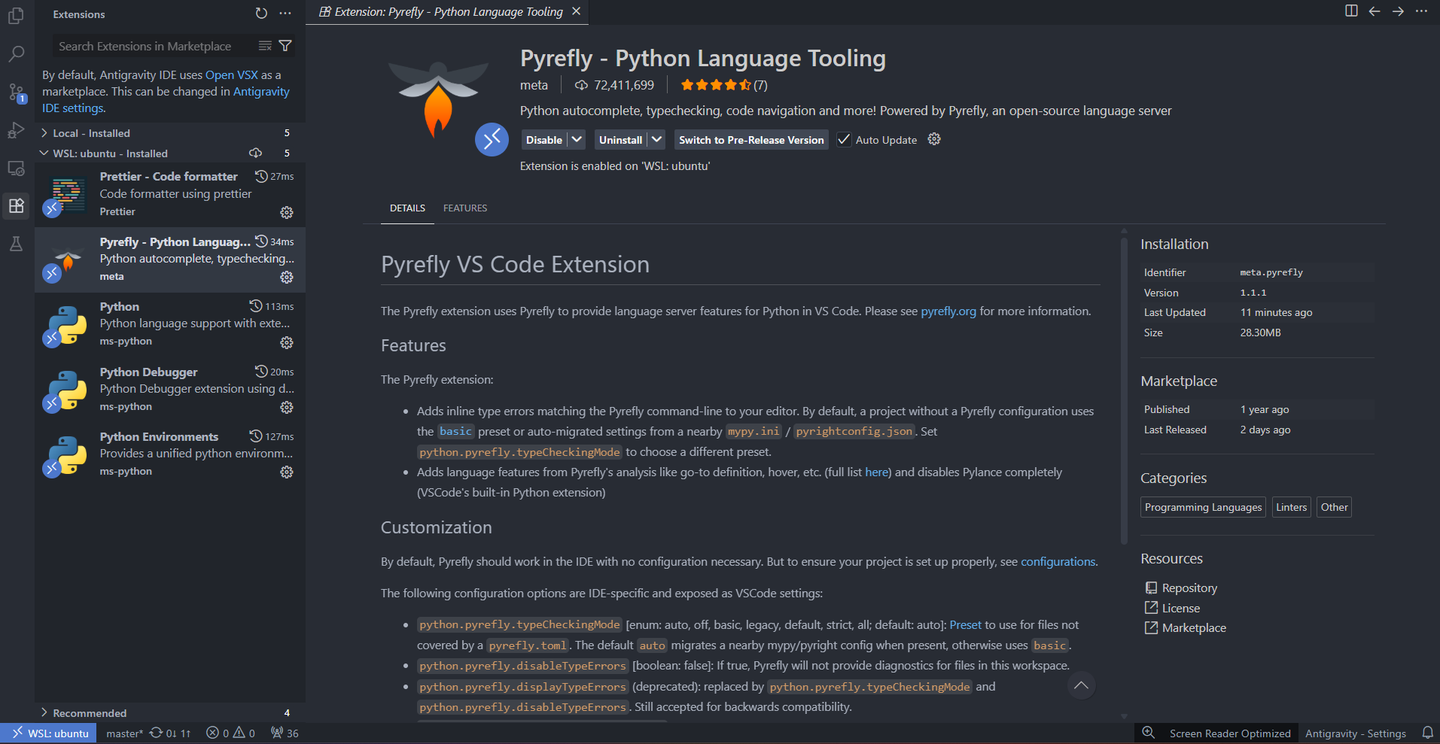The width and height of the screenshot is (1440, 744).
Task: Open the configurations link
Action: point(1058,562)
